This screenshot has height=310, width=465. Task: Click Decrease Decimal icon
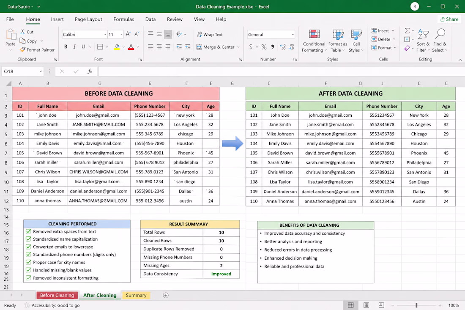[291, 47]
